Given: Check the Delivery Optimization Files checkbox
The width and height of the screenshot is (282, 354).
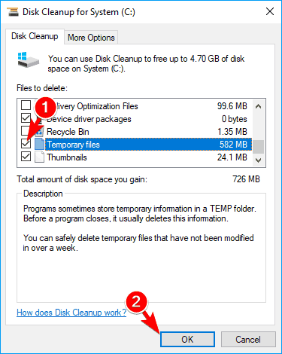Looking at the screenshot, I should 26,105.
